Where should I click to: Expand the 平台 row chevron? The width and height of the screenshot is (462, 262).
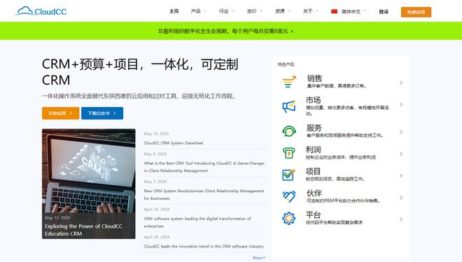point(401,219)
